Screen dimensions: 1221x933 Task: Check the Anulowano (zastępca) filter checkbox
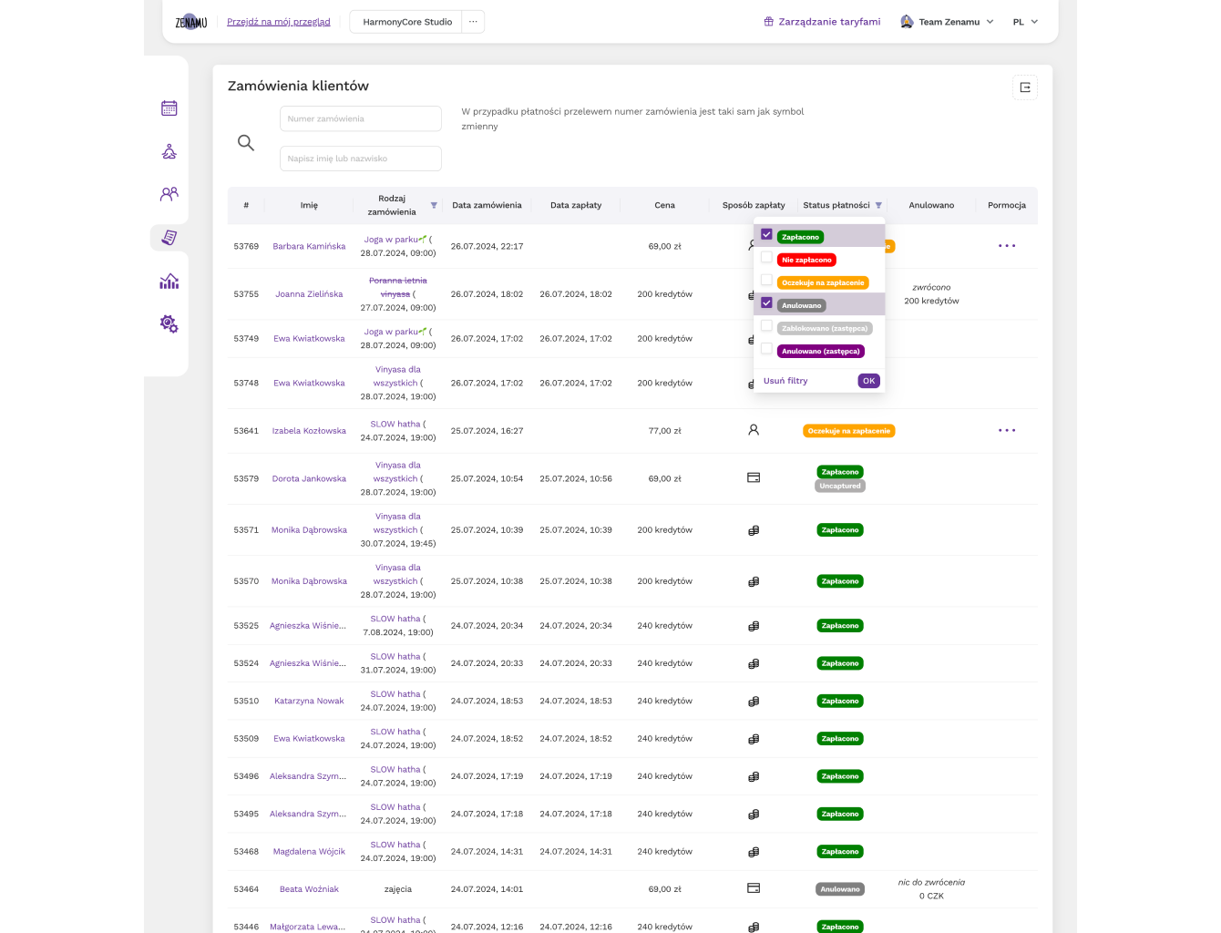(766, 349)
